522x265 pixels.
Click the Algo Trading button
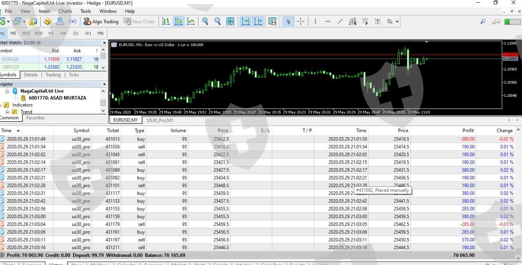101,22
